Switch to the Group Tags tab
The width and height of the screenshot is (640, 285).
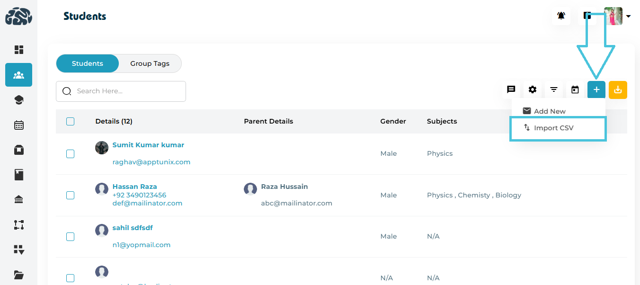pyautogui.click(x=150, y=63)
